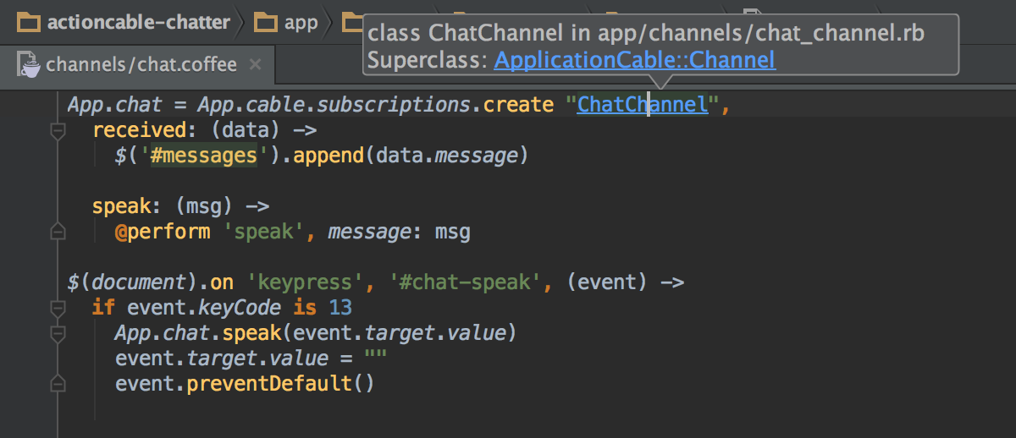Click tooltip text app/channels/chat_channel.rb
The height and width of the screenshot is (438, 1016).
click(761, 33)
